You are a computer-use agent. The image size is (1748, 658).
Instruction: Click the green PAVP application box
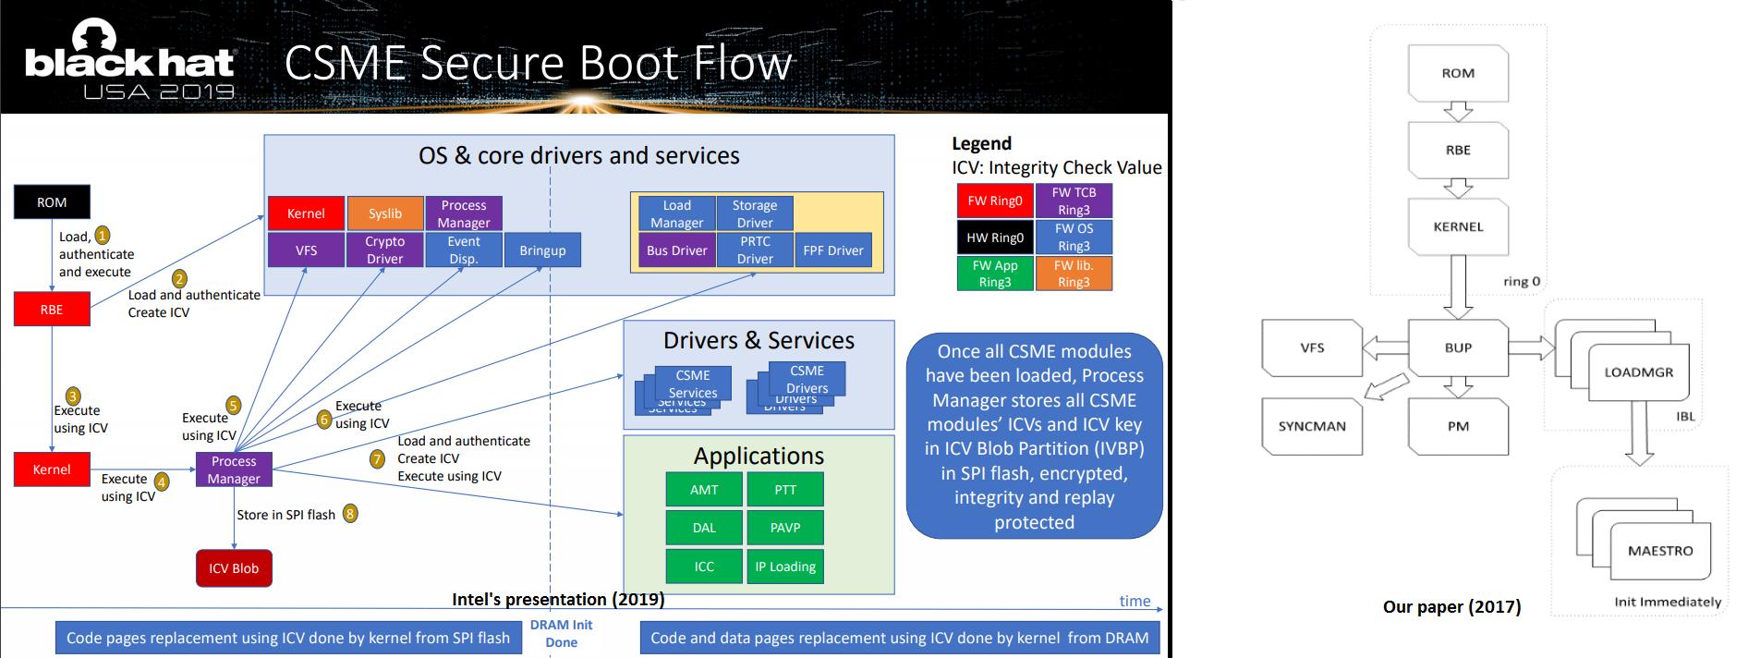[785, 528]
